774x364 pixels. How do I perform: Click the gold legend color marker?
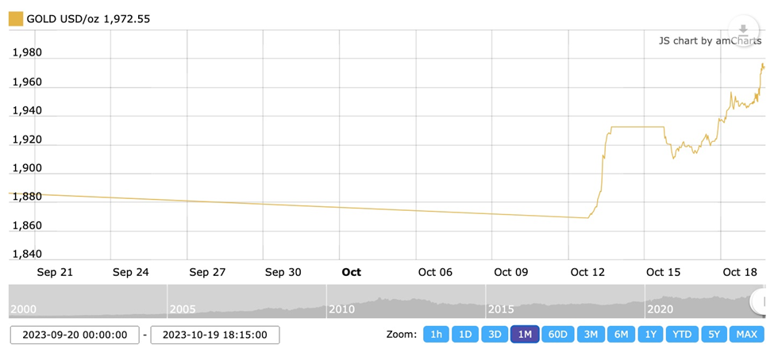(16, 17)
